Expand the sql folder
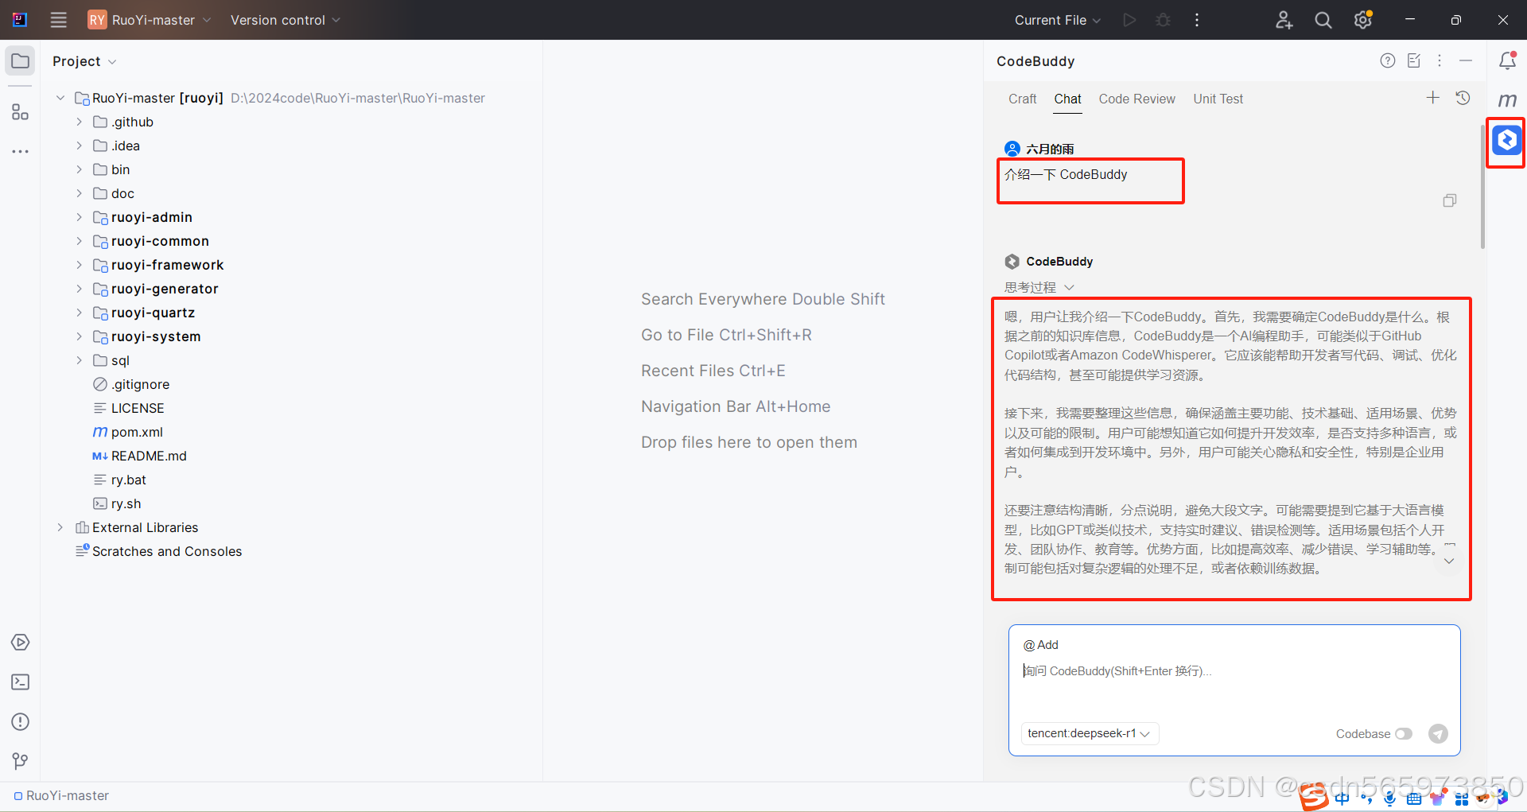The width and height of the screenshot is (1527, 812). [79, 360]
